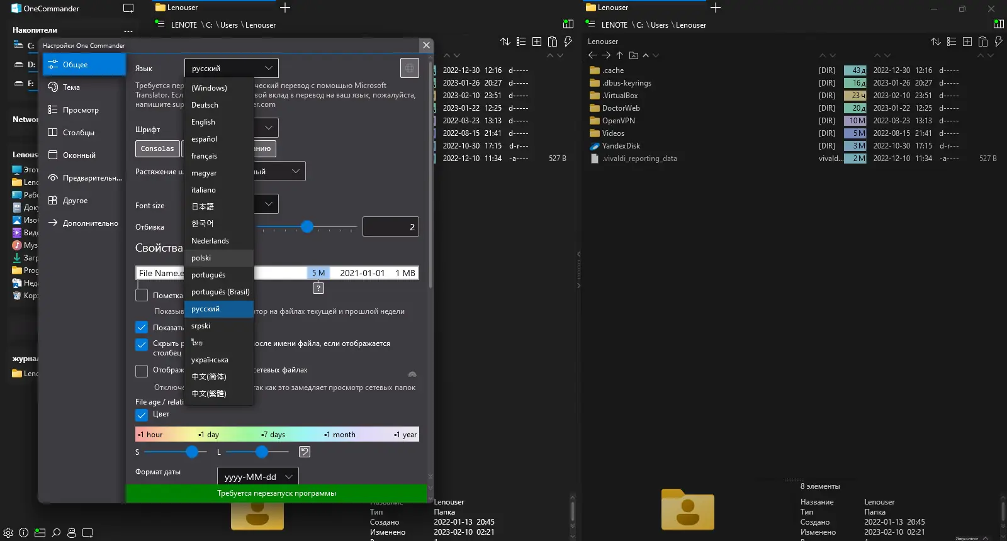1007x541 pixels.
Task: Close the settings dialog
Action: 426,45
